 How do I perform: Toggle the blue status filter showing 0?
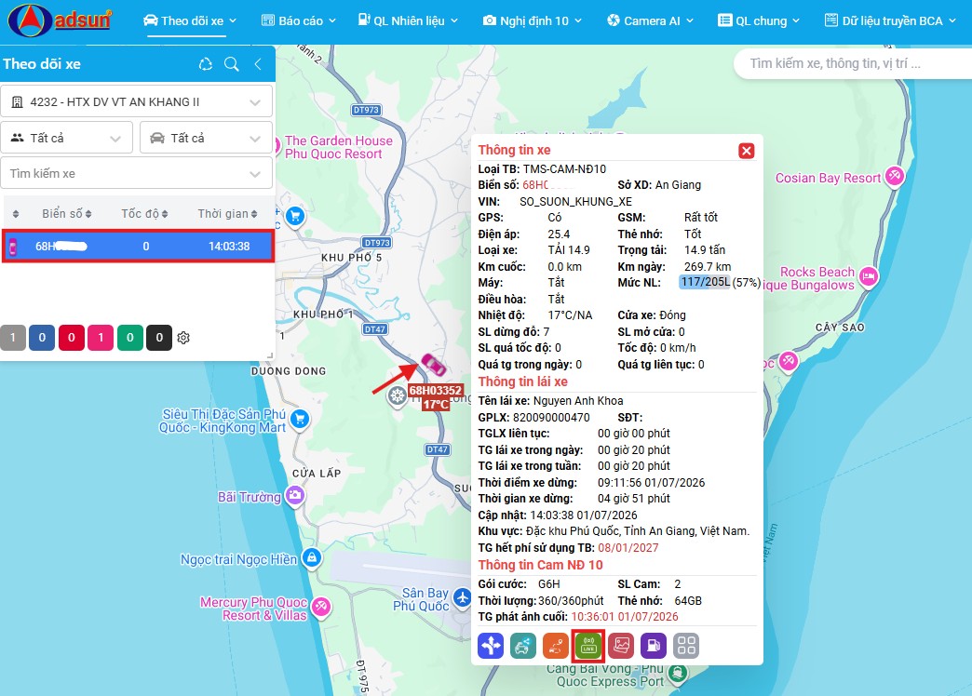click(42, 338)
